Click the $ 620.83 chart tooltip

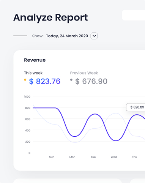(x=136, y=107)
